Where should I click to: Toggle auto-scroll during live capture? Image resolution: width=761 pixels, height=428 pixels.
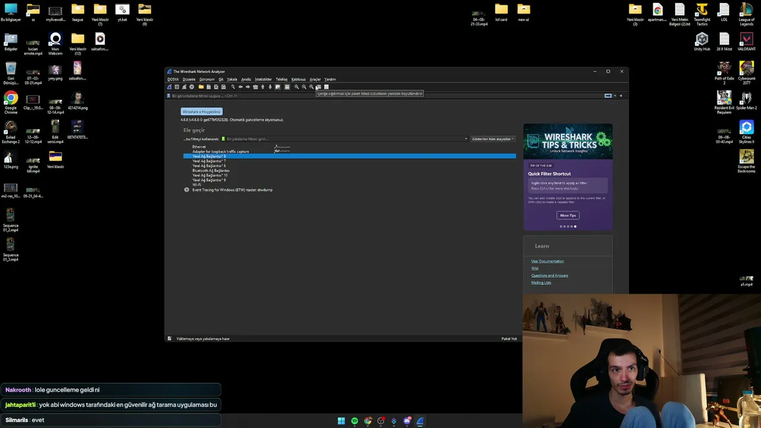point(278,87)
